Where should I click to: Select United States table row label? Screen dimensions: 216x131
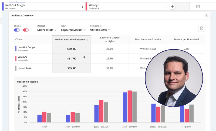pos(25,68)
